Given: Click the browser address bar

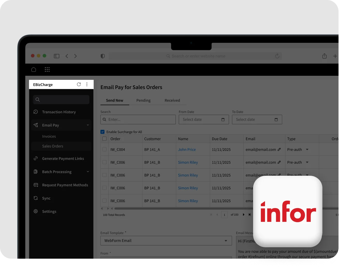Looking at the screenshot, I should tap(195, 56).
